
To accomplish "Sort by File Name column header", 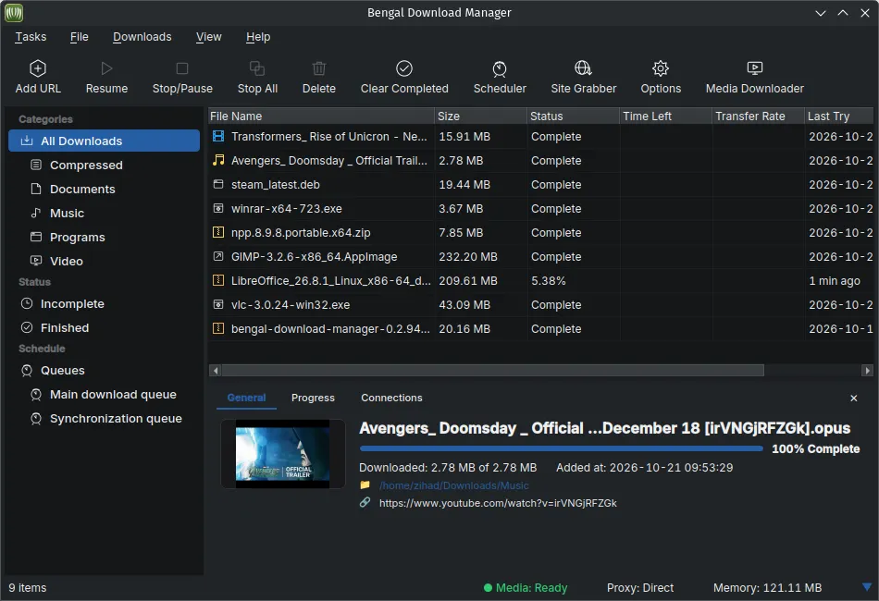I will (321, 116).
